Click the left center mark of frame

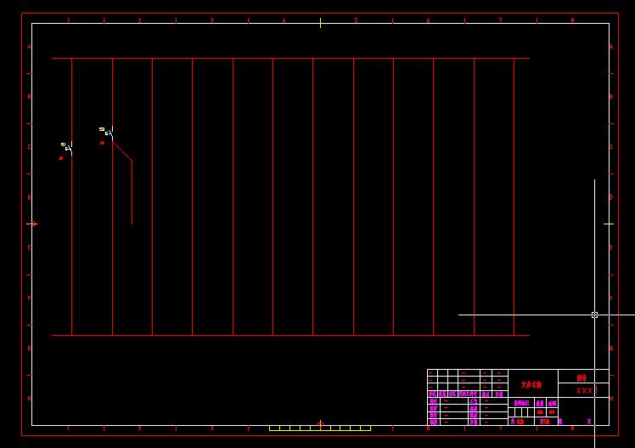click(x=32, y=224)
